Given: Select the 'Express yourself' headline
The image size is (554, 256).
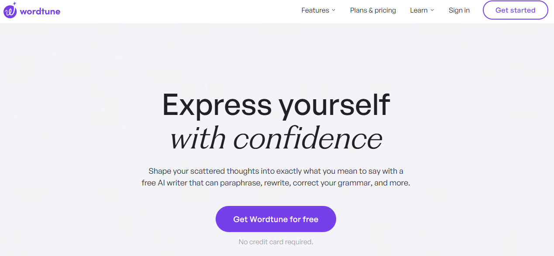Looking at the screenshot, I should 276,105.
